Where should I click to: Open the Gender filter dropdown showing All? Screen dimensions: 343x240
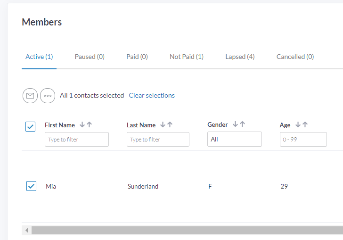coord(235,139)
